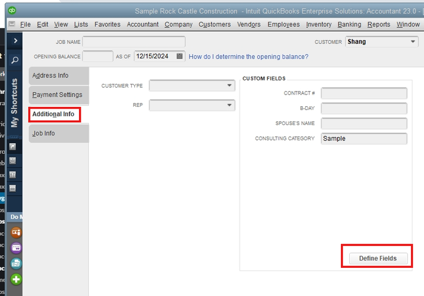424x296 pixels.
Task: Open the Edit menu
Action: (x=42, y=24)
